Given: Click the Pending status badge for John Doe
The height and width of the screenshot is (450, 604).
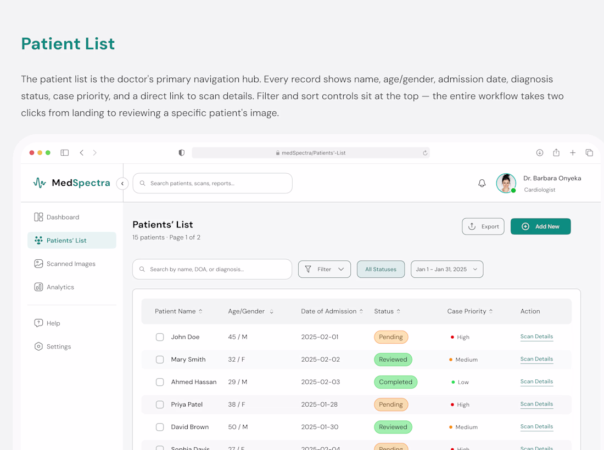Looking at the screenshot, I should point(391,337).
